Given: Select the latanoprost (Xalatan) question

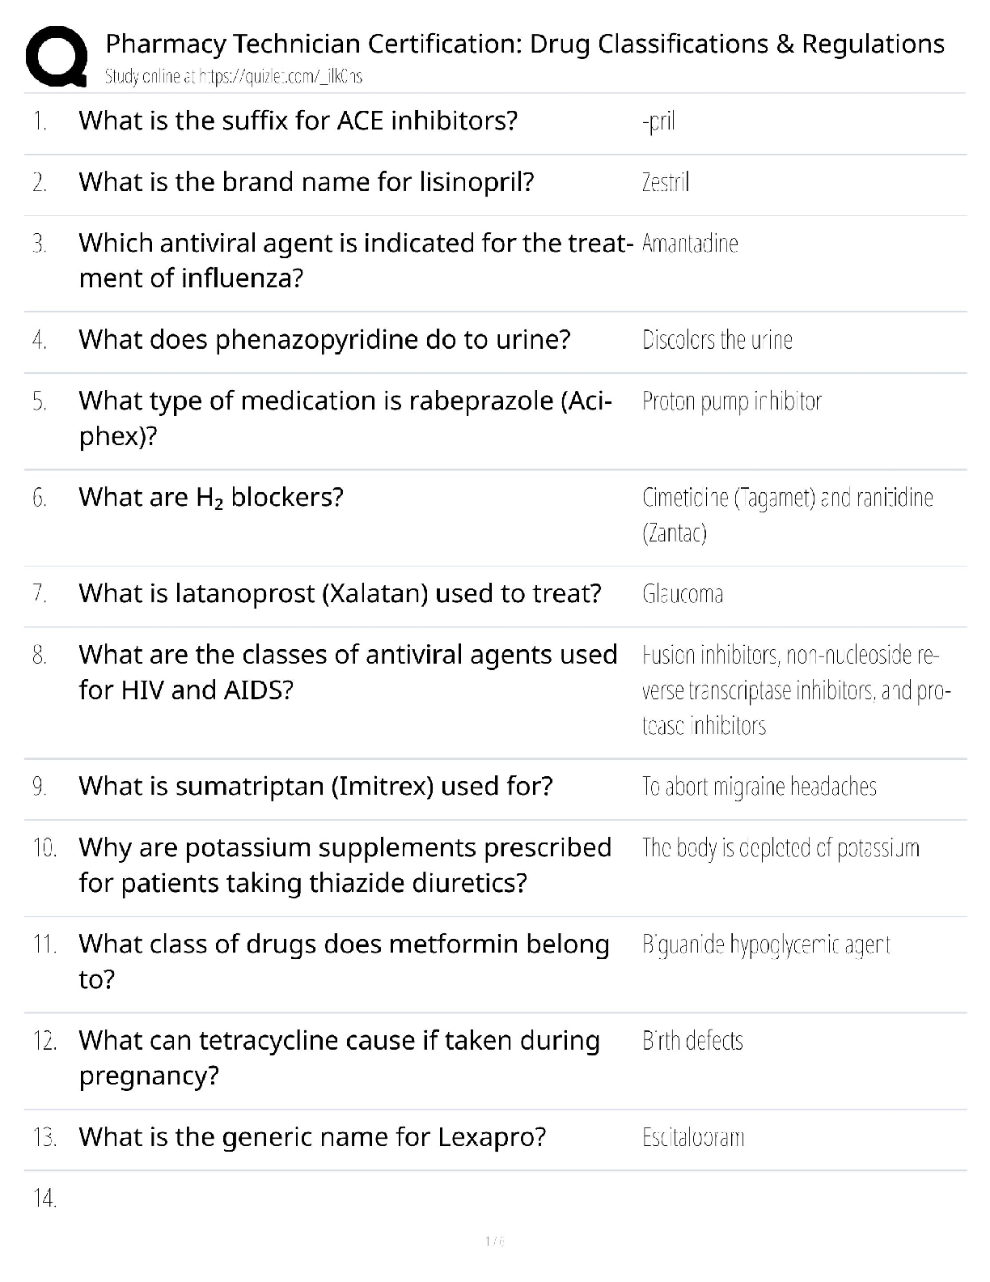Looking at the screenshot, I should pos(340,593).
